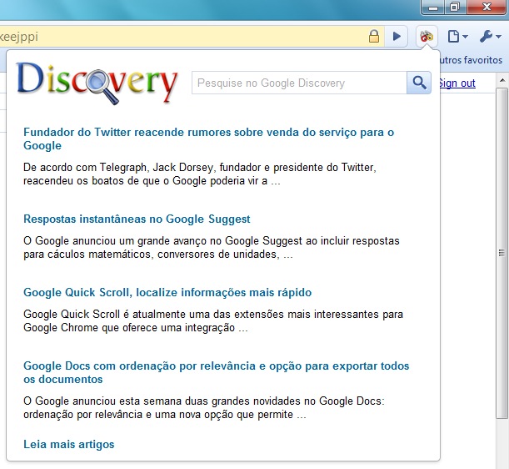509x469 pixels.
Task: Open the Google Quick Scroll article
Action: coord(167,292)
